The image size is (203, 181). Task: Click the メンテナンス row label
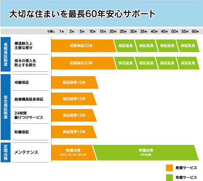(x=26, y=152)
